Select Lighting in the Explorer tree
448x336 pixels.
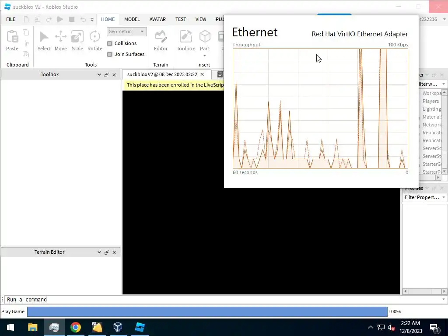[x=432, y=109]
